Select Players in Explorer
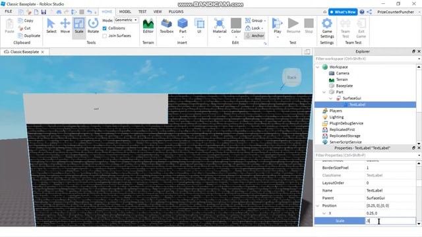422x237 pixels. [336, 111]
